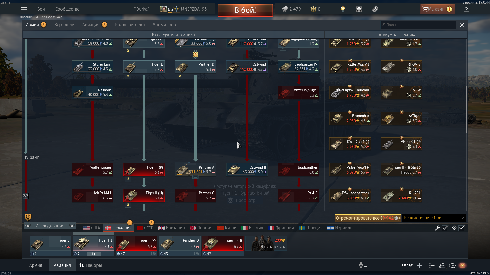Click the swap arrows under Tiger H1 slot
This screenshot has height=275, width=490.
[x=94, y=254]
